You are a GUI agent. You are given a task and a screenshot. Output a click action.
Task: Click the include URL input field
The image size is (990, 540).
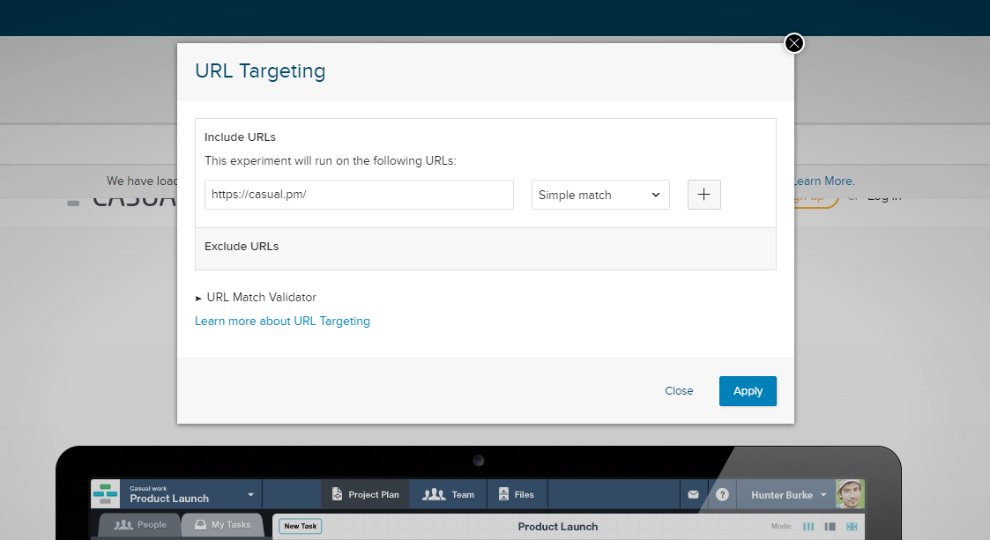359,195
